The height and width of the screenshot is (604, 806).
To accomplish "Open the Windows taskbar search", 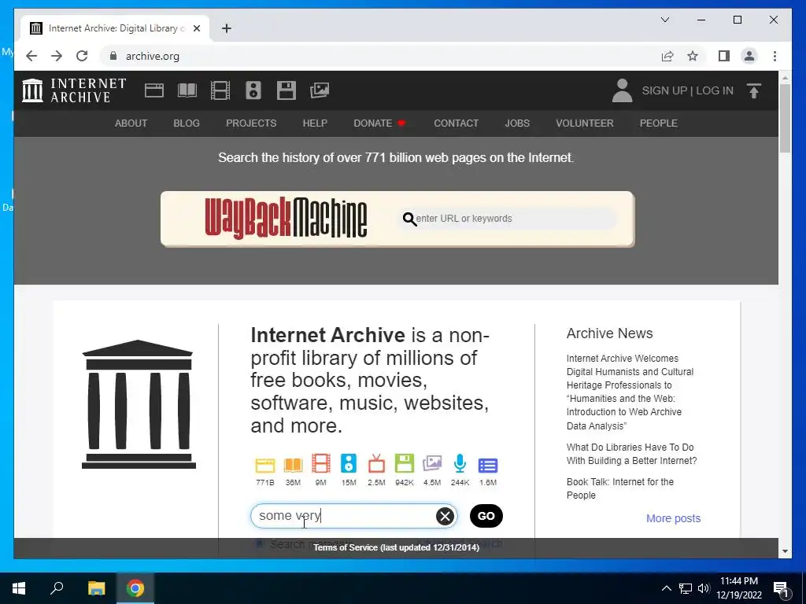I will pyautogui.click(x=57, y=588).
